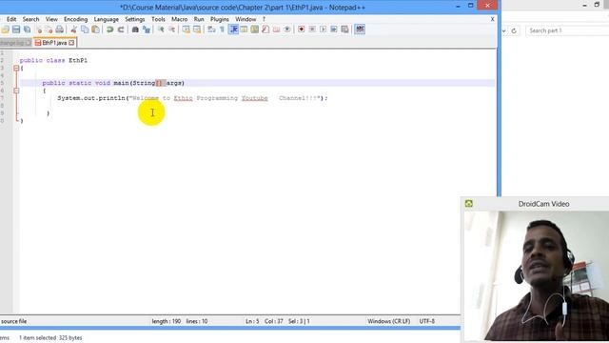Toggle word wrap in the toolbar
Image resolution: width=609 pixels, height=343 pixels.
point(211,30)
